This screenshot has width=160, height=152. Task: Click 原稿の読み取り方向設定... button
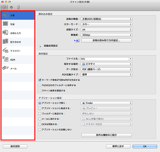pos(107,40)
